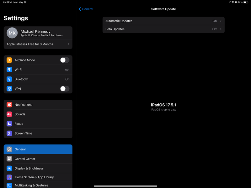Open the Screen Time settings row
This screenshot has height=188, width=251.
pos(38,133)
